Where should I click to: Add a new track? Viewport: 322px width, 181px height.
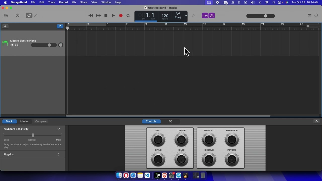(x=5, y=26)
